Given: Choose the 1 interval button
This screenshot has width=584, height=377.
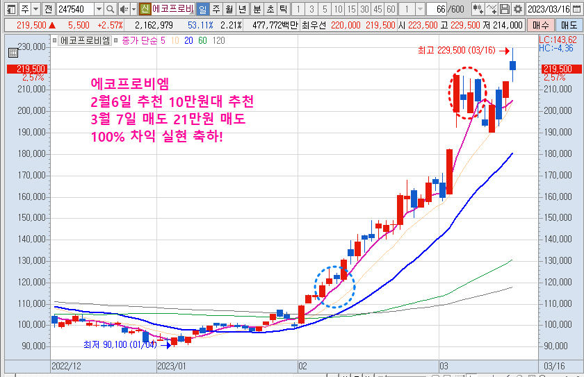Looking at the screenshot, I should tap(298, 9).
